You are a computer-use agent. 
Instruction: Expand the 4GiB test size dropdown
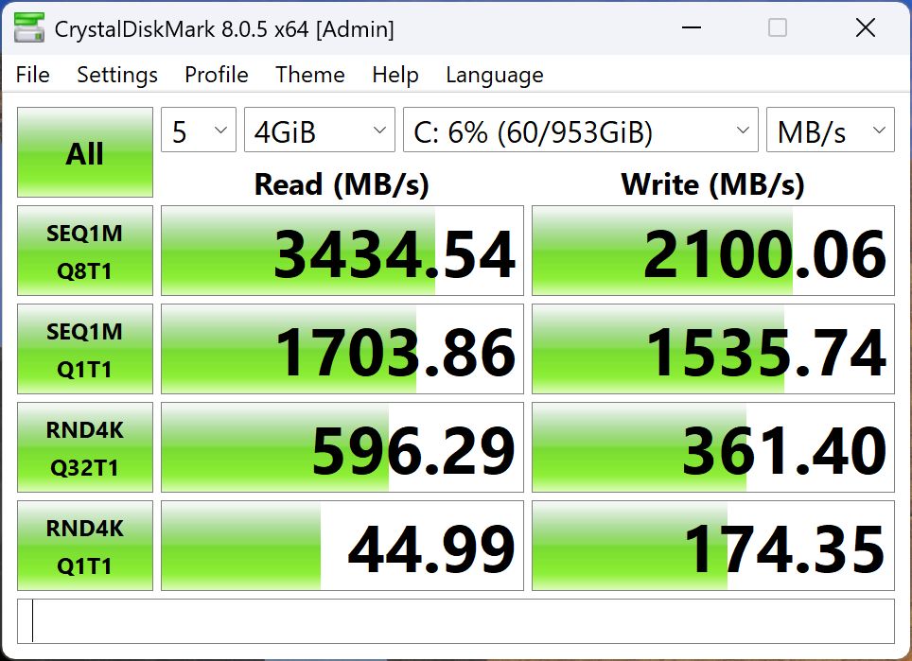pos(320,130)
